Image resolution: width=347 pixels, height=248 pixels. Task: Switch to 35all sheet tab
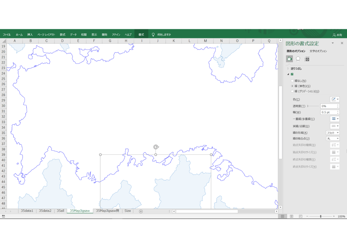60,211
